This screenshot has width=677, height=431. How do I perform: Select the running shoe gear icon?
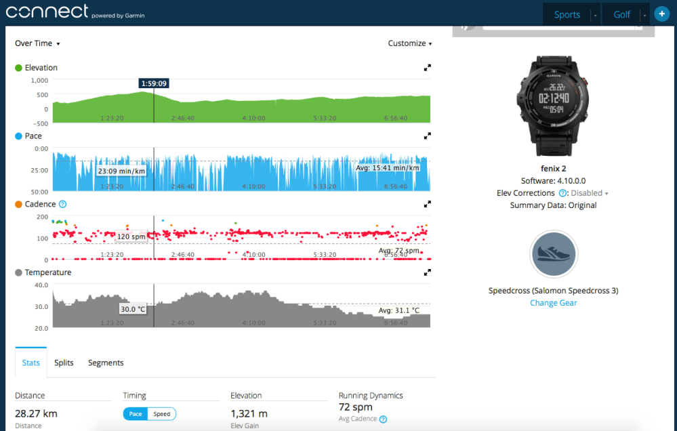(x=553, y=254)
